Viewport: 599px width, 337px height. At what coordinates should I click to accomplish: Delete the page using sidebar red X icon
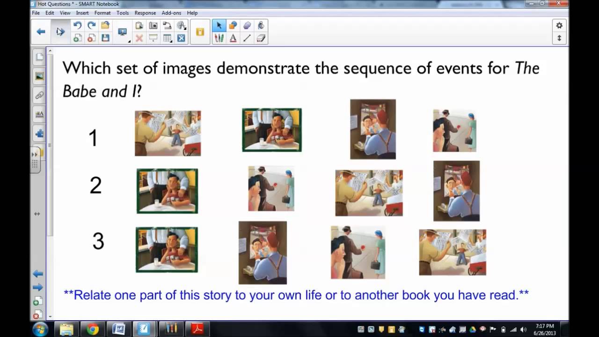coord(38,314)
